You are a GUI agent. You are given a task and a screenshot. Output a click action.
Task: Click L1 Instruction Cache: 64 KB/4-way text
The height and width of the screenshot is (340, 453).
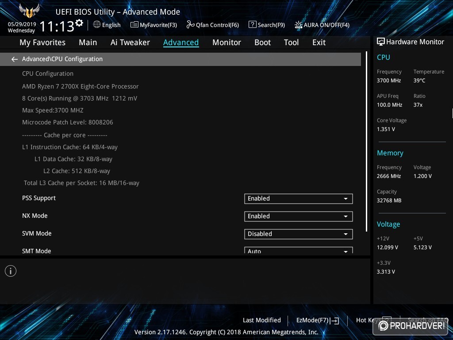70,147
